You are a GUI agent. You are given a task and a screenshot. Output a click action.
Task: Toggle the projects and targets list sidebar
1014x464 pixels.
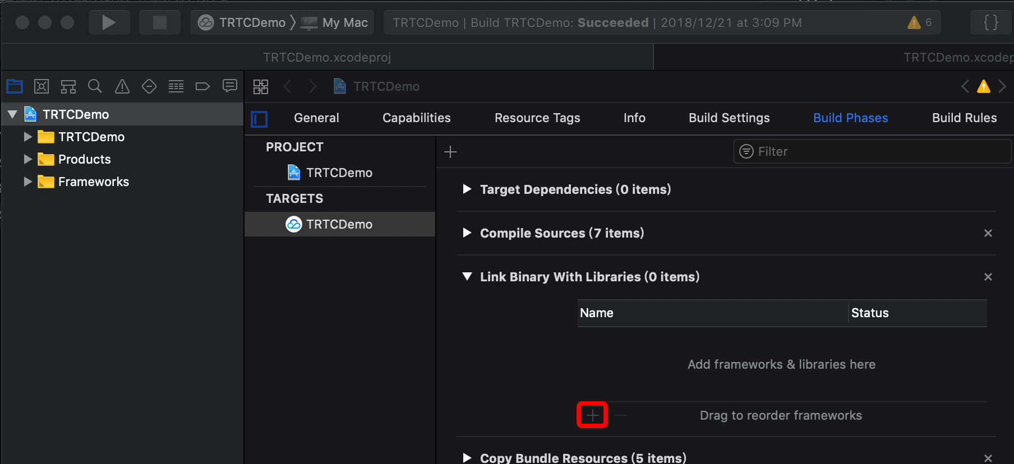tap(259, 119)
